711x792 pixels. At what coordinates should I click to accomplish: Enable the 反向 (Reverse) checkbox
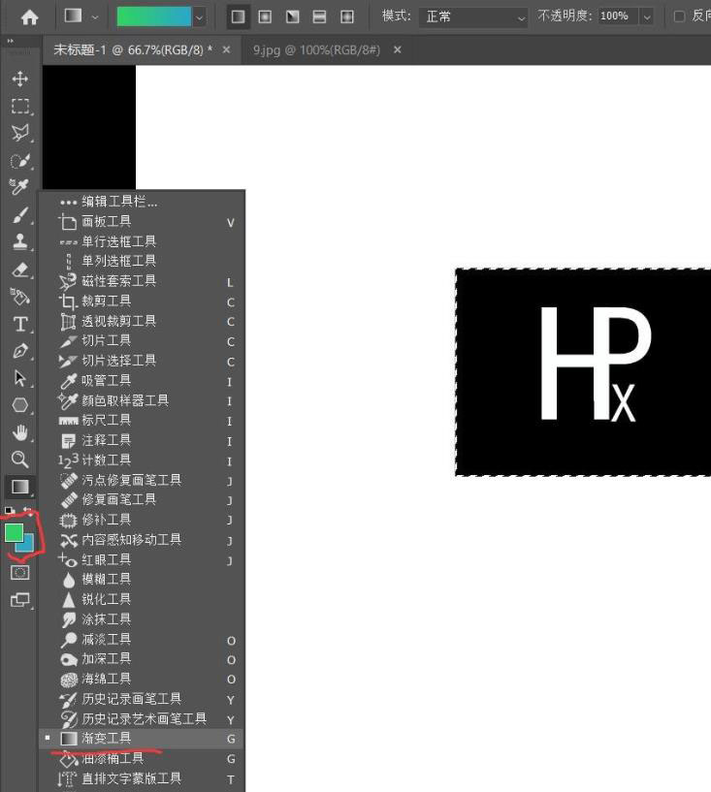(679, 16)
